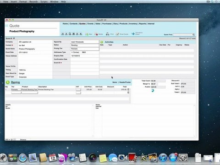220x165 pixels.
Task: Click the blue refresh totals icon
Action: [x=153, y=91]
